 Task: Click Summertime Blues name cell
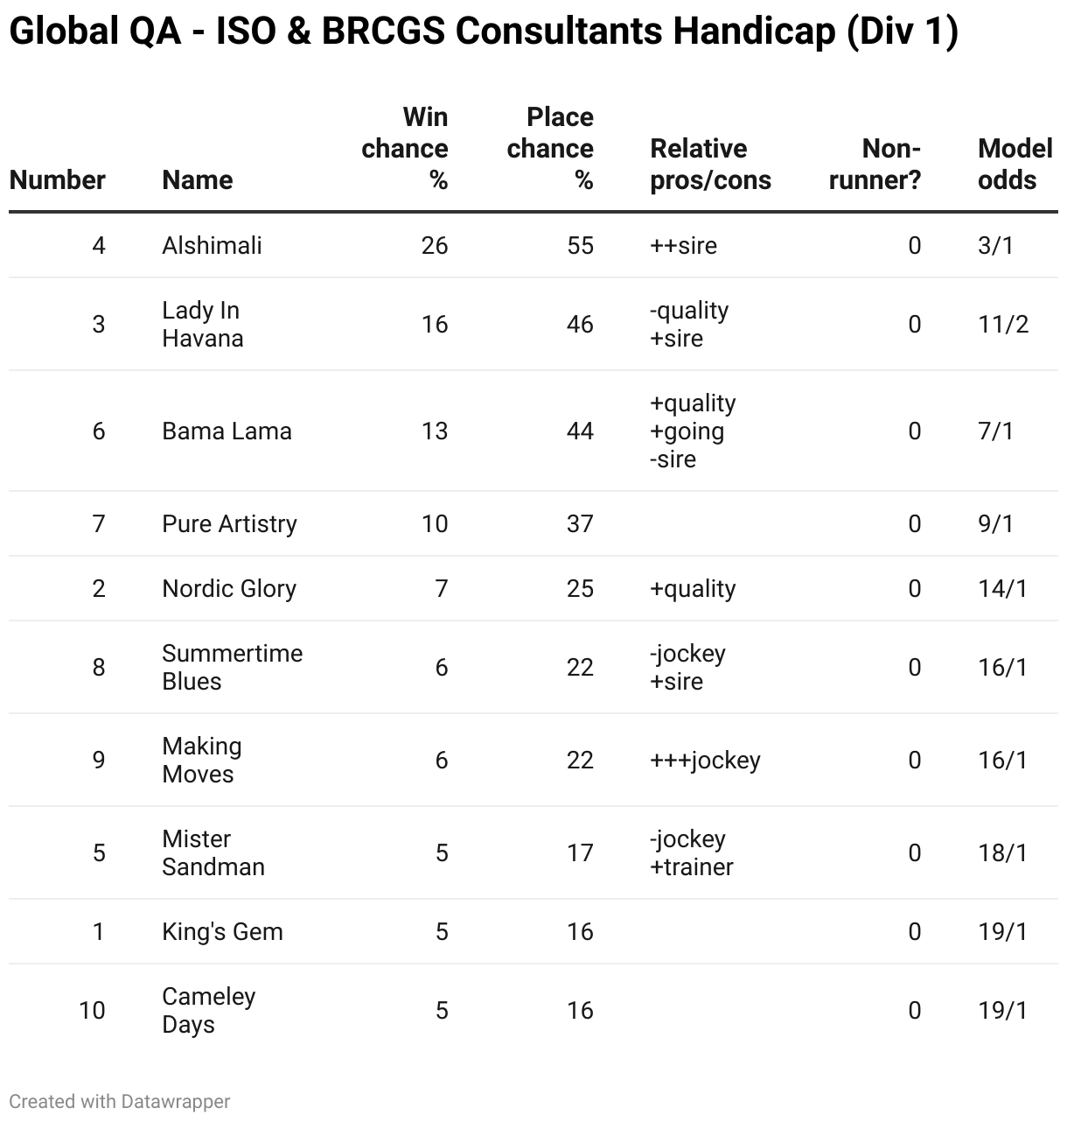pos(233,668)
